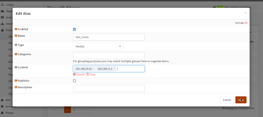Go to last page of aliases table
The width and height of the screenshot is (263, 117).
click(x=87, y=110)
